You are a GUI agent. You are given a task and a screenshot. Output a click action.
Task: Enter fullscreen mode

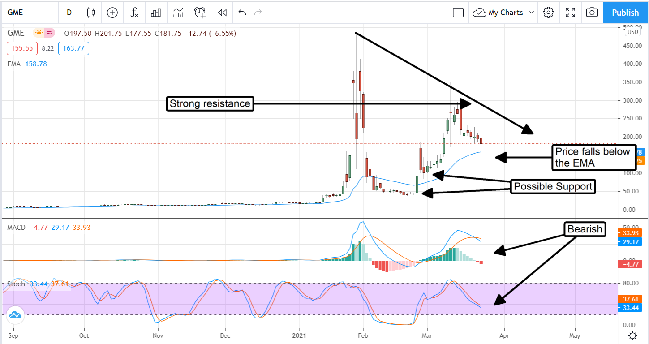click(570, 13)
